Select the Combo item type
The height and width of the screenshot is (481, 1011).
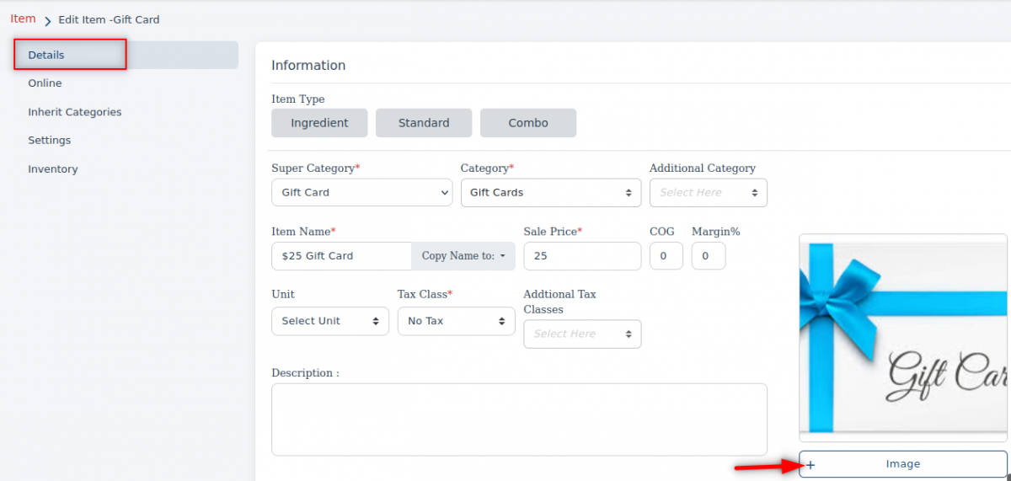(x=528, y=123)
